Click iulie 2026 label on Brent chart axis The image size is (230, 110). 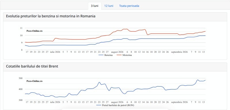[55, 102]
